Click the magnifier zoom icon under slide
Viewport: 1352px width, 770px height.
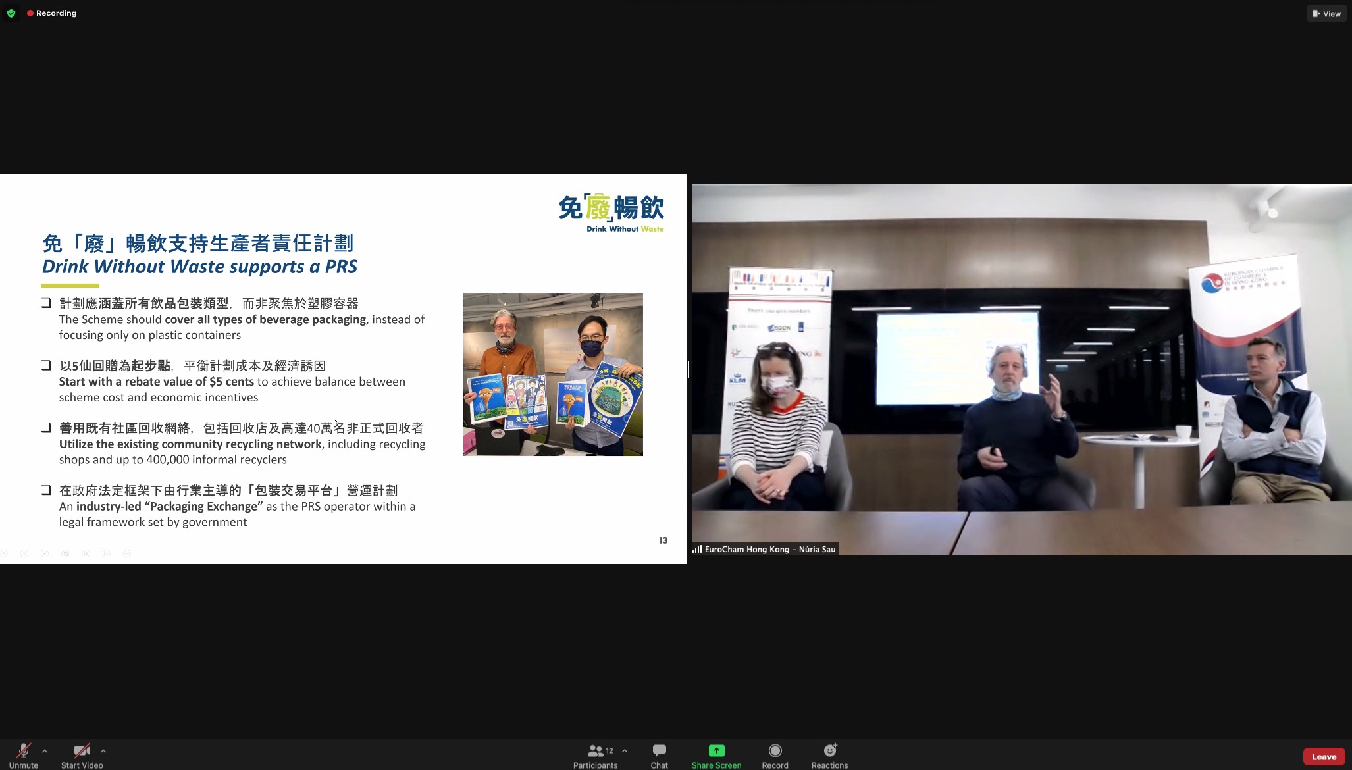(x=86, y=553)
